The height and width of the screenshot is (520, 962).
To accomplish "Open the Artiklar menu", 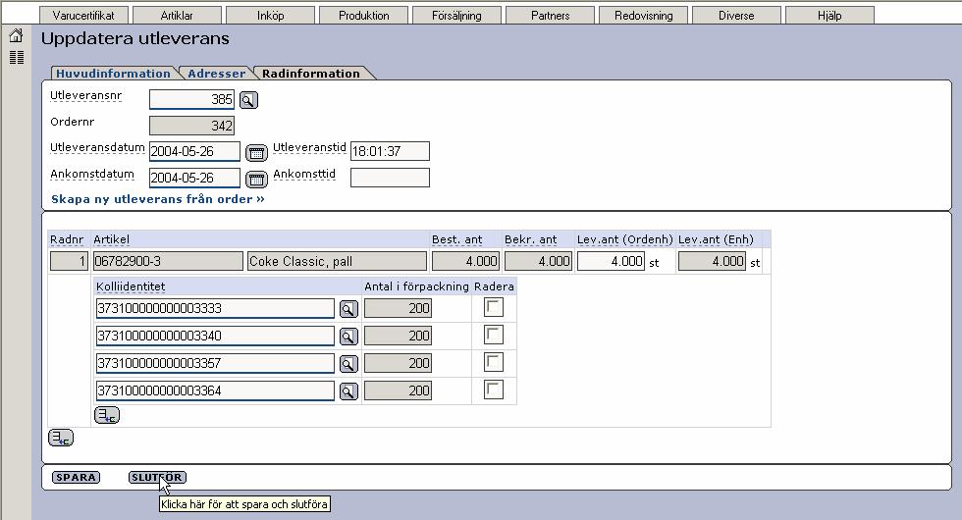I will (x=177, y=16).
